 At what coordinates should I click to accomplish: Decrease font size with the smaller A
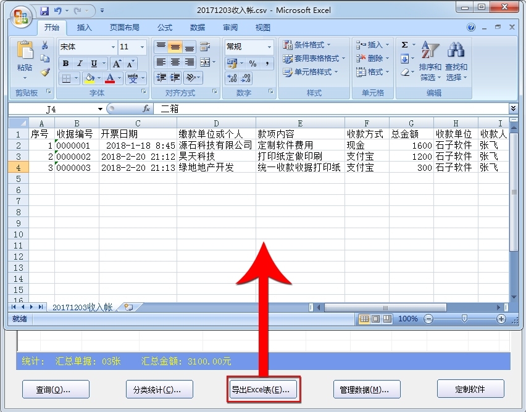pos(130,64)
